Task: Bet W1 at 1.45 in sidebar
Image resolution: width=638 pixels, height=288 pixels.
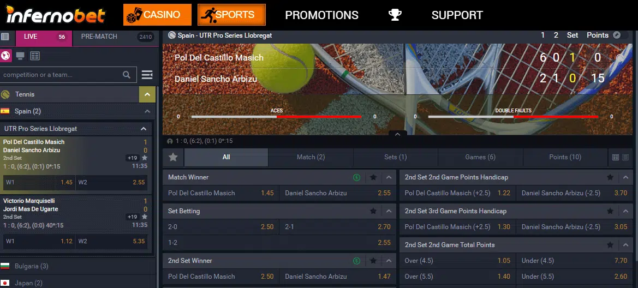Action: 39,182
